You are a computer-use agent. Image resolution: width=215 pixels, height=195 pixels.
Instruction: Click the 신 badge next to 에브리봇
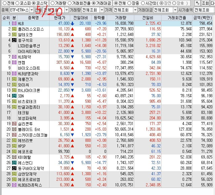(14, 141)
